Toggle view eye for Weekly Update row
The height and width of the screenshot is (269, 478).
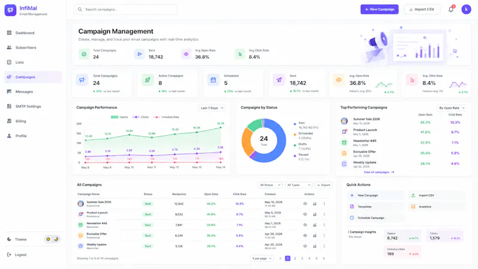[x=305, y=246]
